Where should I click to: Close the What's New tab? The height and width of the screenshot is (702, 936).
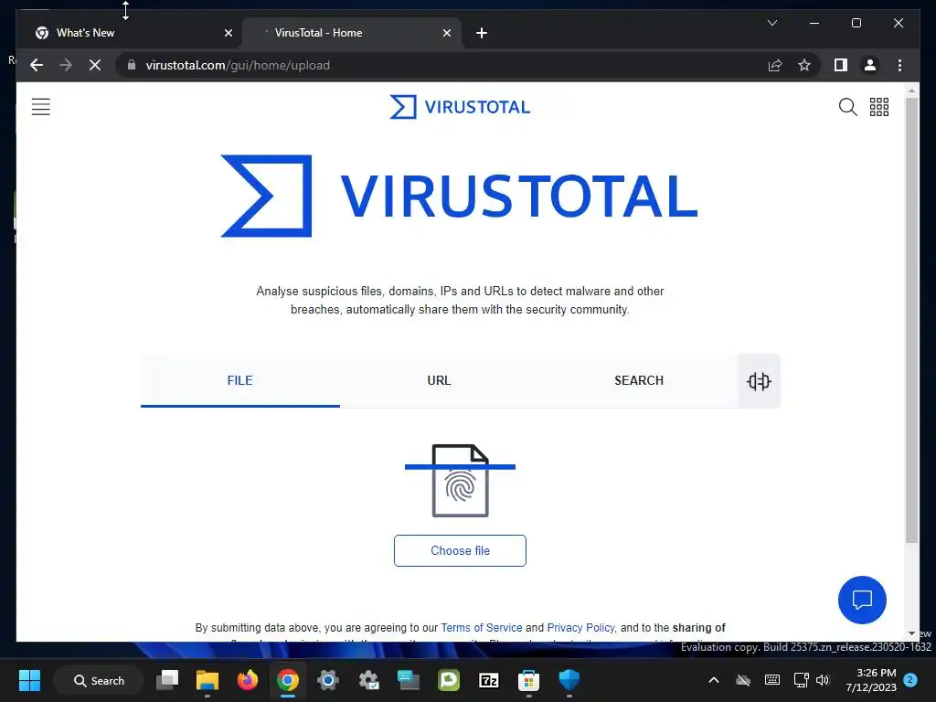[x=228, y=33]
